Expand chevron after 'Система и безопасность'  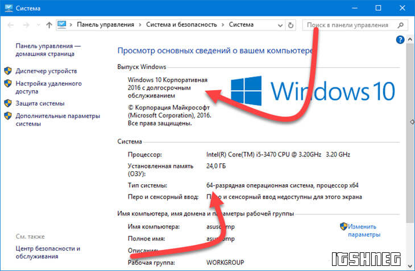pos(223,25)
